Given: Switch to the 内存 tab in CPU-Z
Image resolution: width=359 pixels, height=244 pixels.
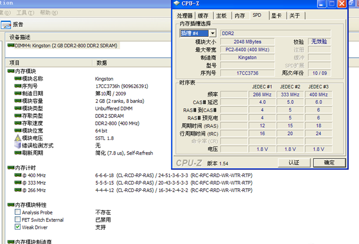Looking at the screenshot, I should (240, 16).
